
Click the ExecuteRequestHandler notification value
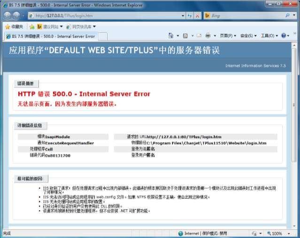[x=69, y=143]
